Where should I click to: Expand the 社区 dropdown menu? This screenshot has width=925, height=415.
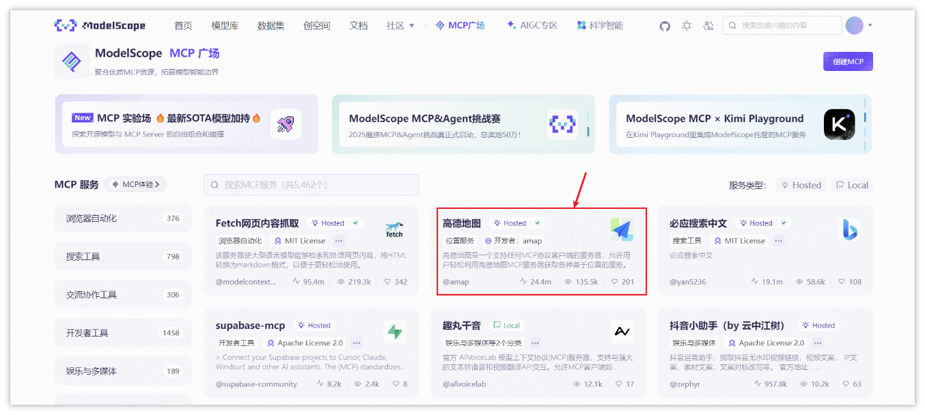click(x=400, y=26)
